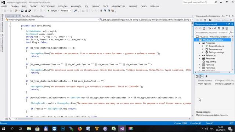The width and height of the screenshot is (235, 132).
Task: Click the Redo arrow in the toolbar
Action: [x=41, y=11]
